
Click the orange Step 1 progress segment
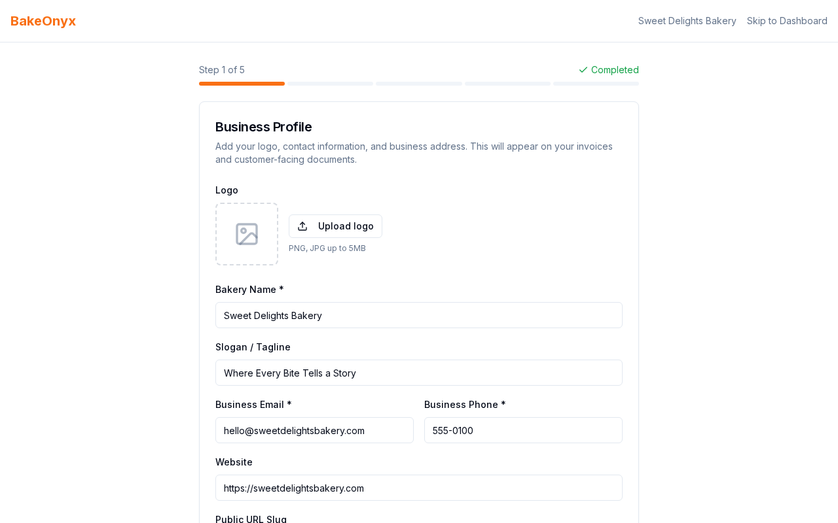click(x=242, y=82)
